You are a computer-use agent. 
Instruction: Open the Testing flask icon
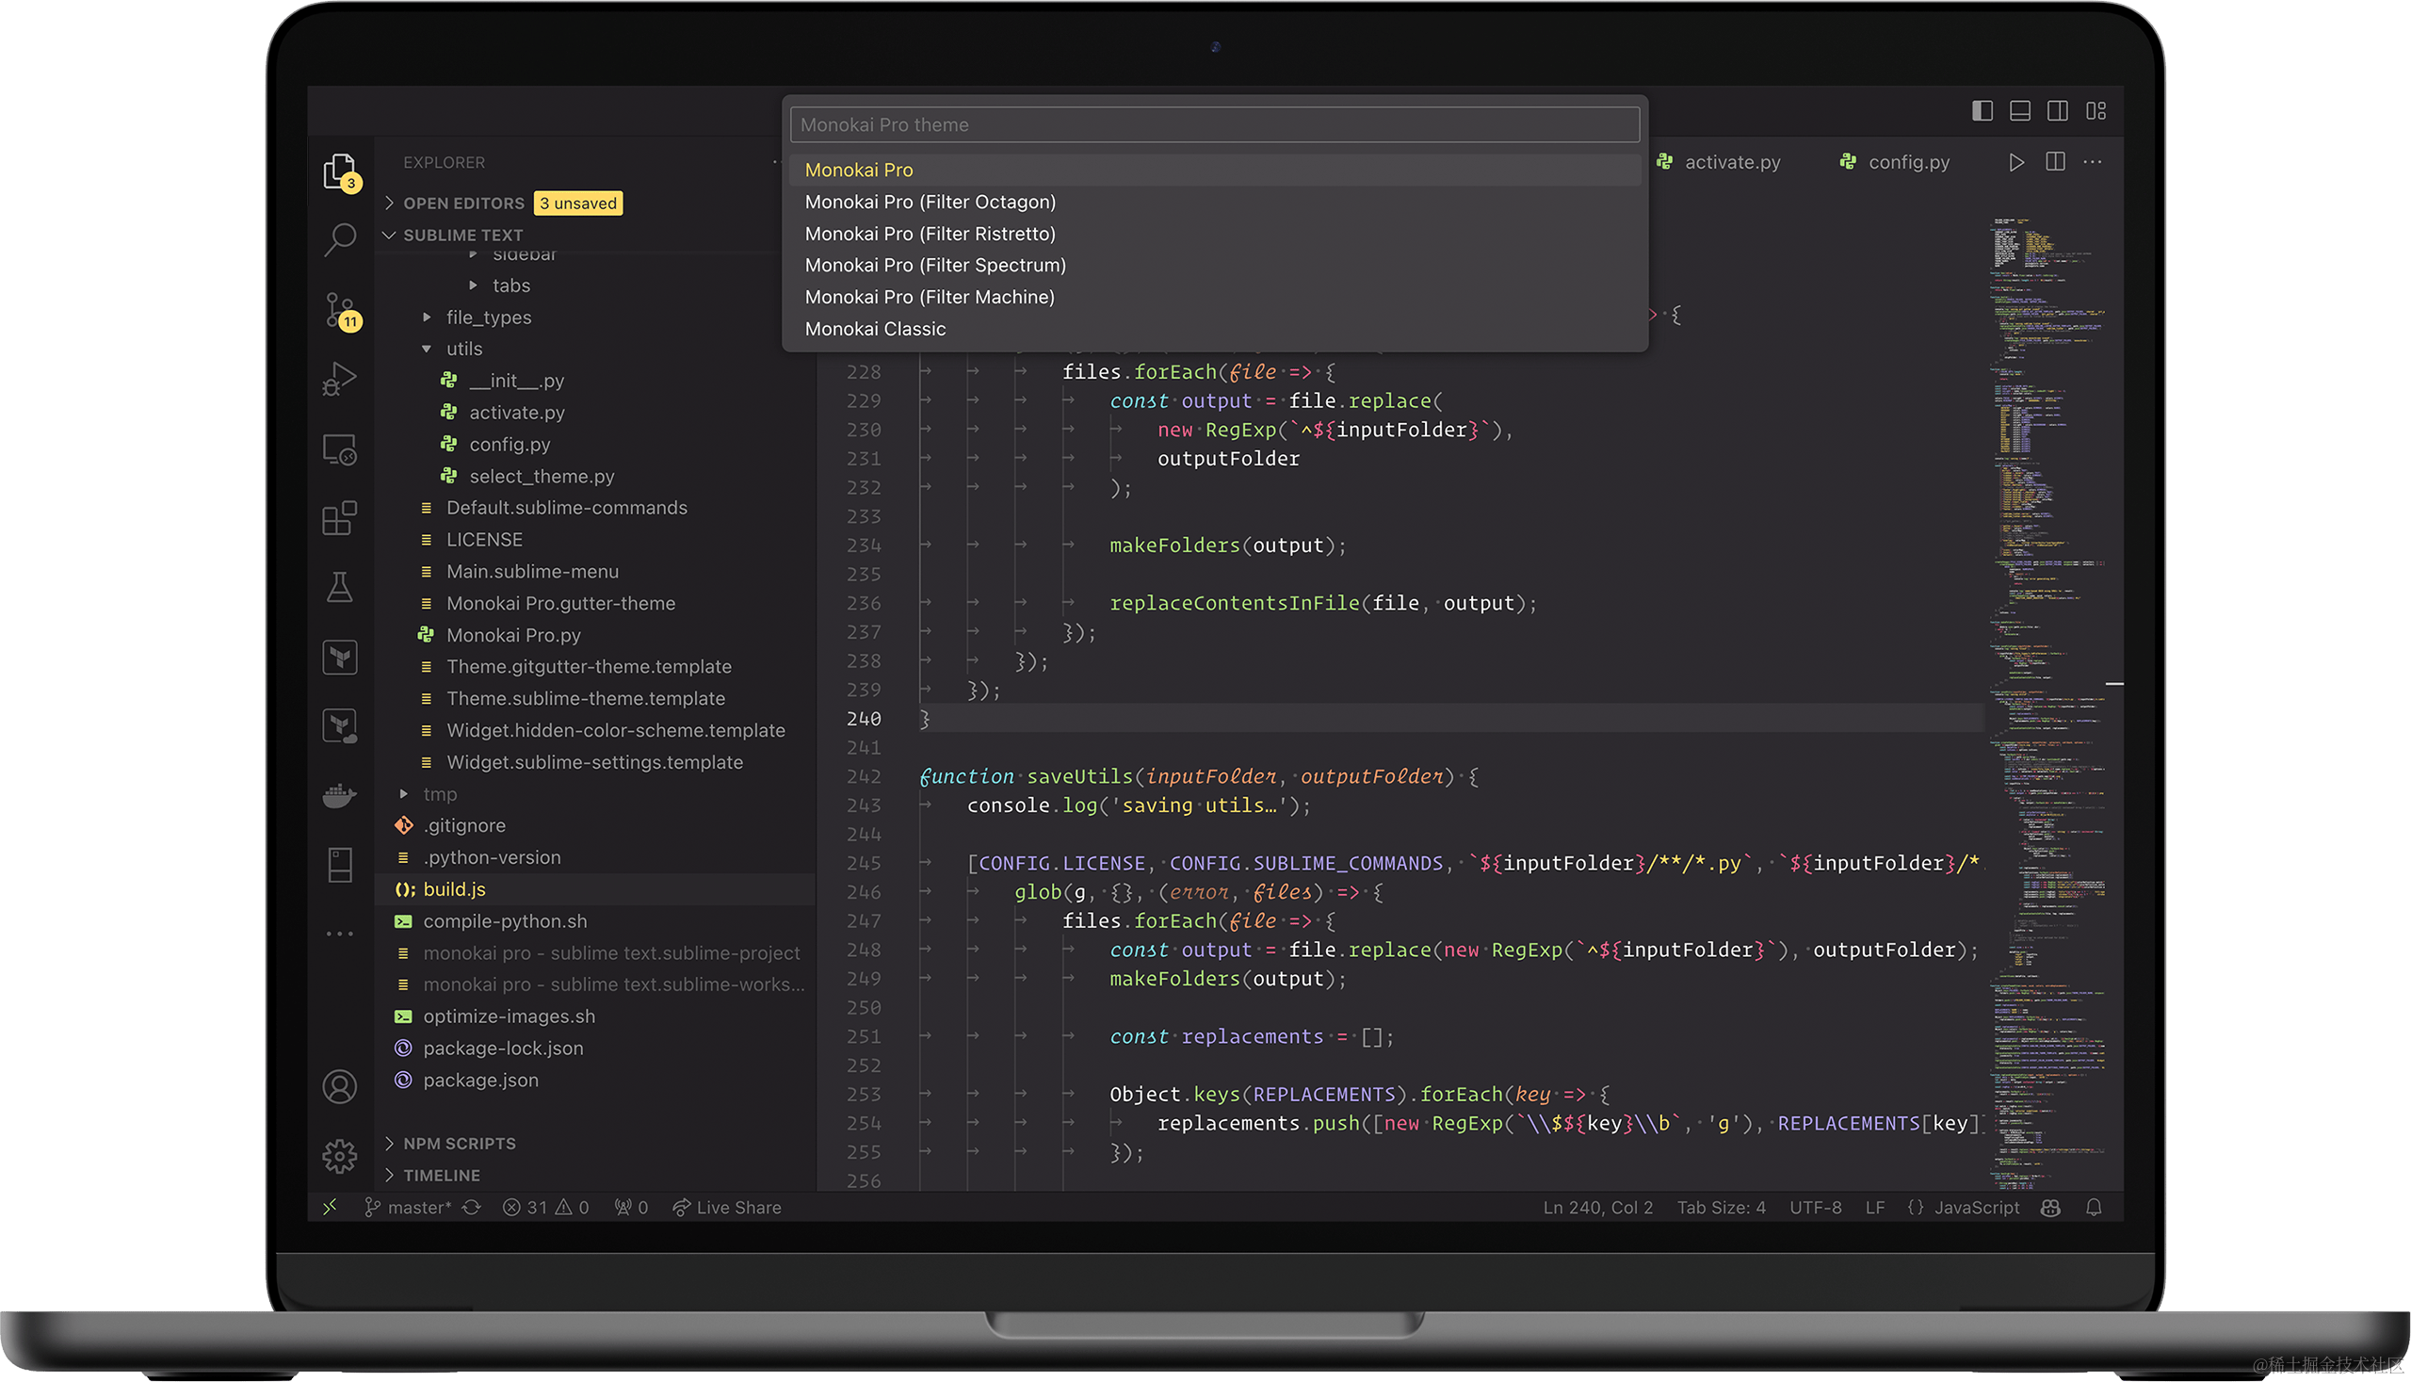point(340,587)
